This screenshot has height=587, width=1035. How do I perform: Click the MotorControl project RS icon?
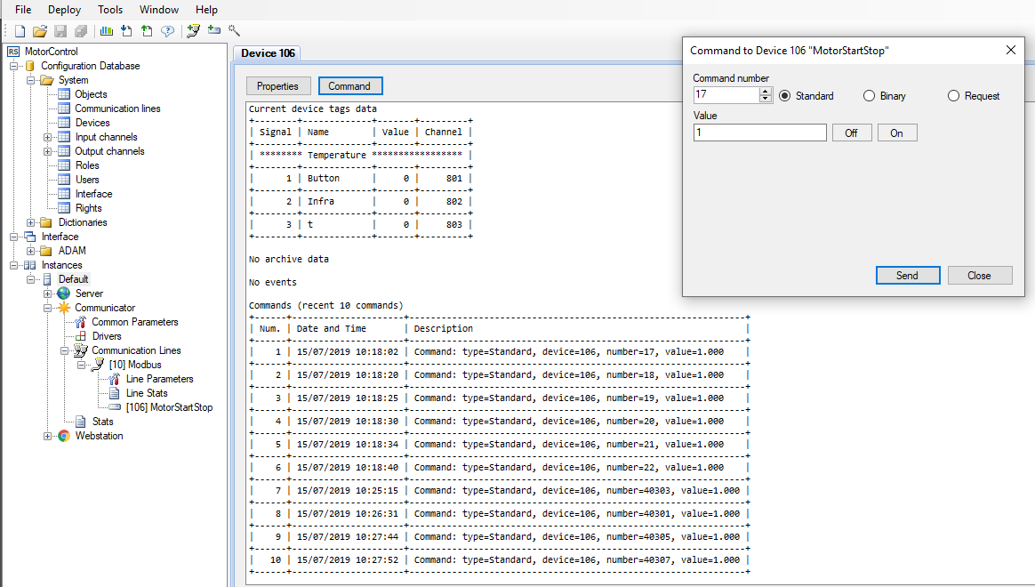[x=13, y=52]
